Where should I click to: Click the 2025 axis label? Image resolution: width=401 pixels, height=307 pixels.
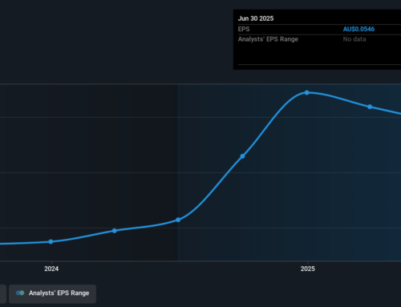coord(307,269)
